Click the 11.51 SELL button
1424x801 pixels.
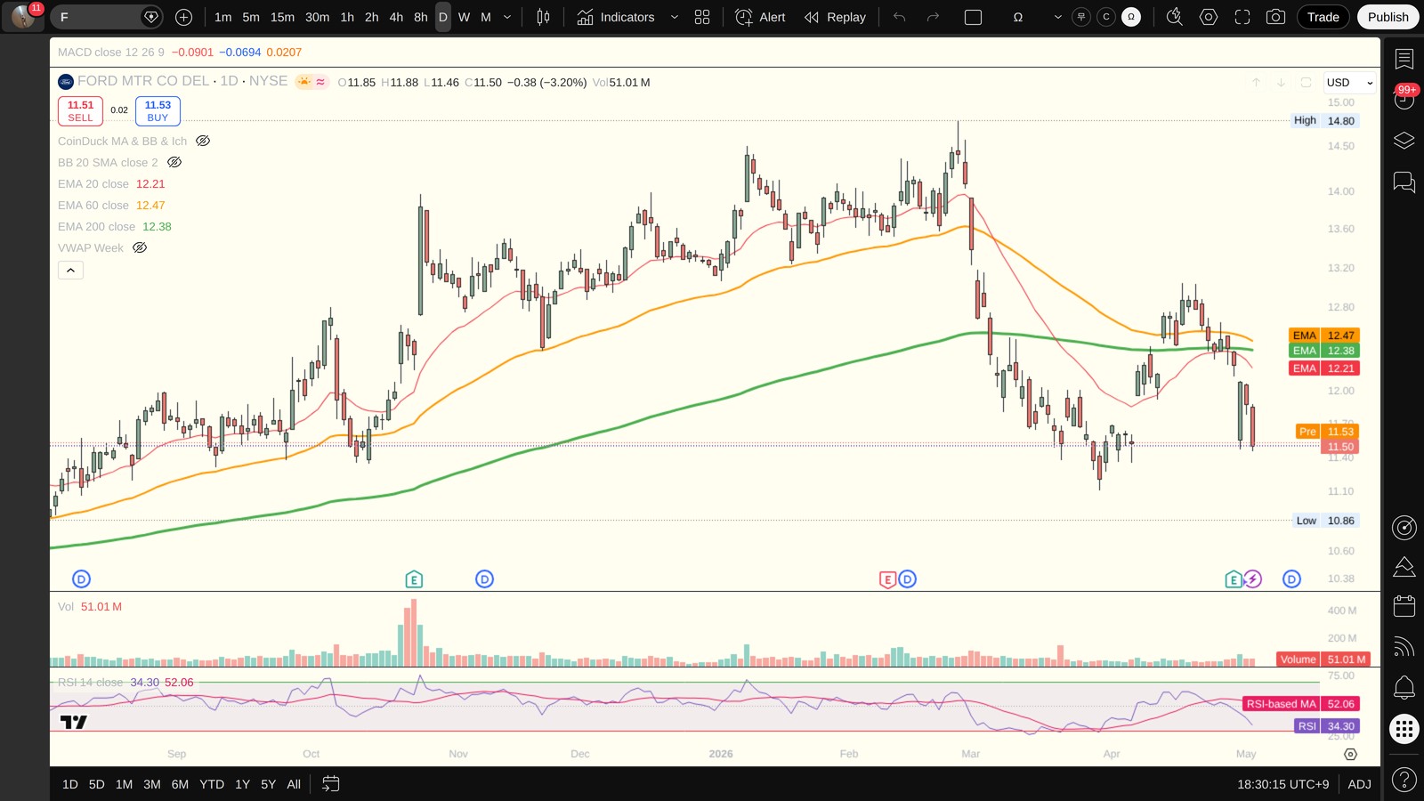tap(80, 110)
